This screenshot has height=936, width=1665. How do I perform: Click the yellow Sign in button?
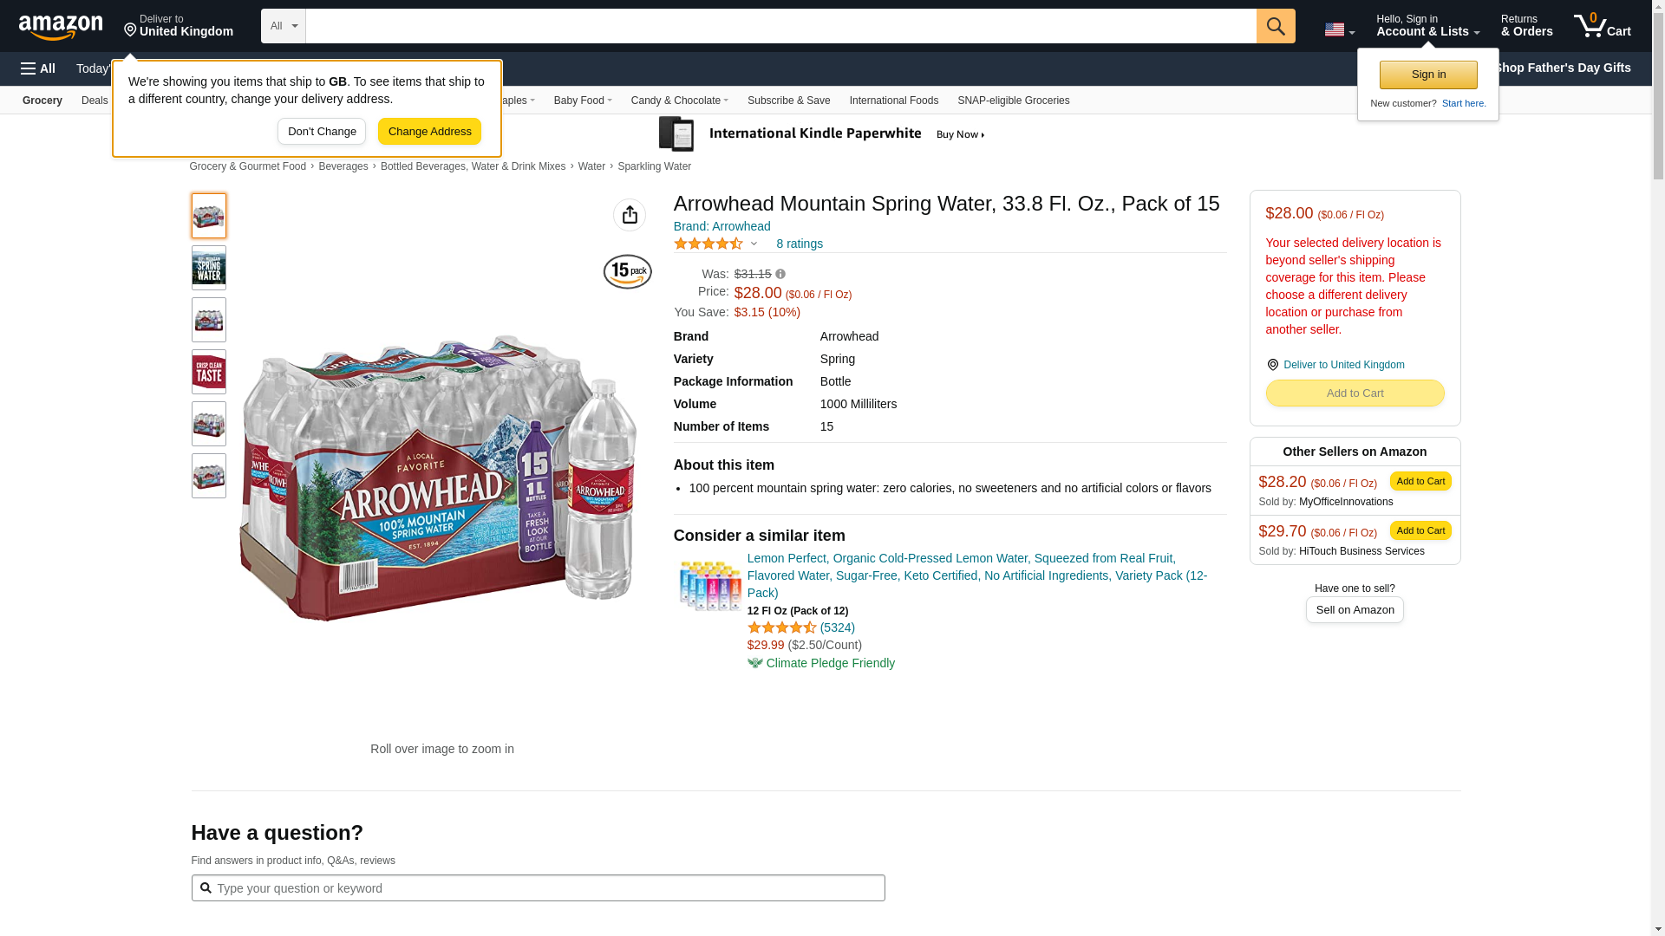click(1428, 75)
